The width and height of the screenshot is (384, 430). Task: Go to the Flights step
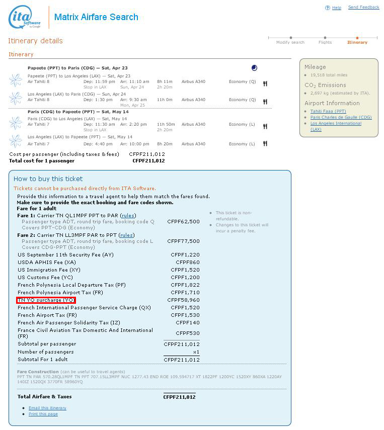tap(325, 42)
